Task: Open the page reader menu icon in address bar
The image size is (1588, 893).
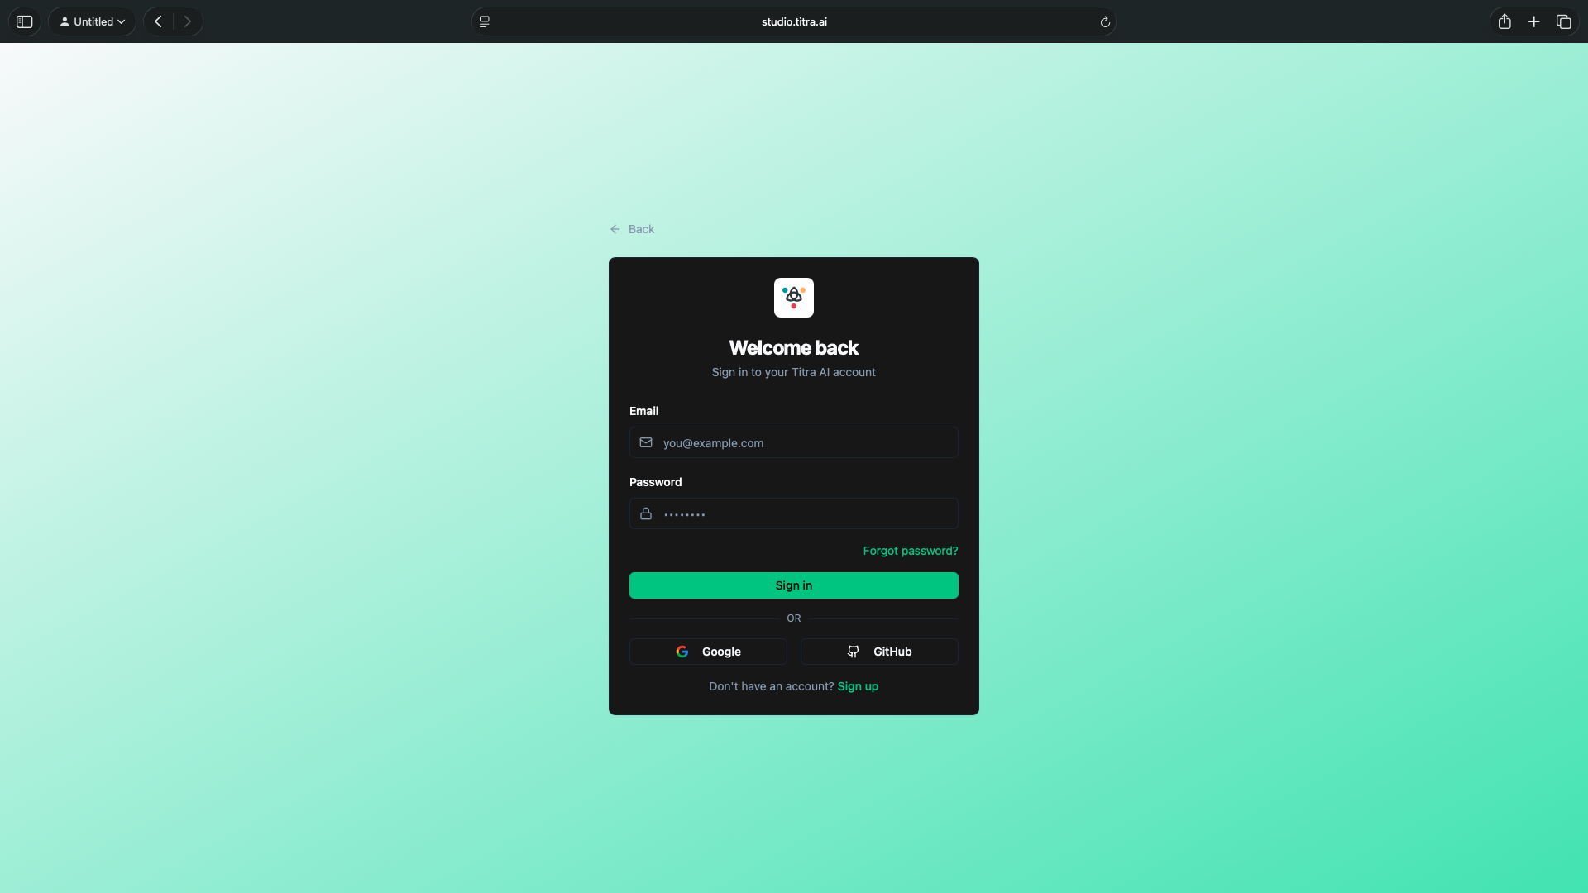Action: pyautogui.click(x=485, y=21)
